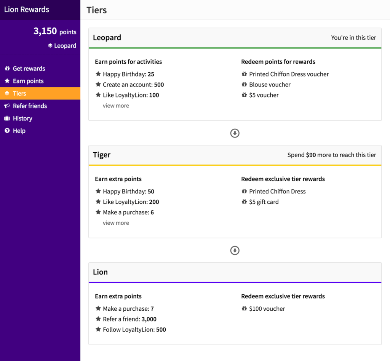
Task: Click the gift icon next to $100 voucher
Action: 244,308
